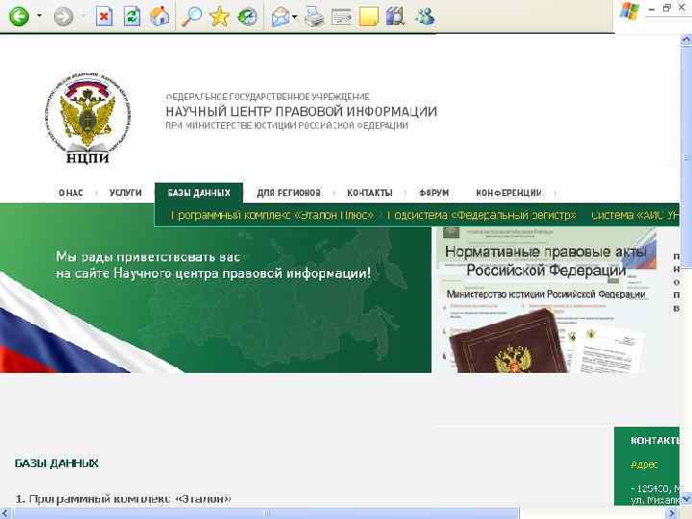Click the horizontal scrollbar right arrow
Image resolution: width=692 pixels, height=519 pixels.
(x=672, y=513)
